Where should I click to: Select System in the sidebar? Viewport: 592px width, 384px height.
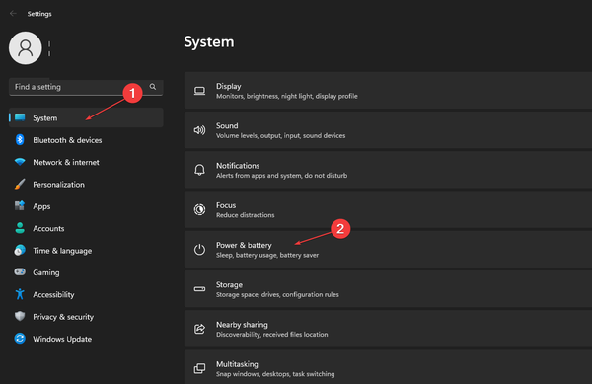(86, 117)
